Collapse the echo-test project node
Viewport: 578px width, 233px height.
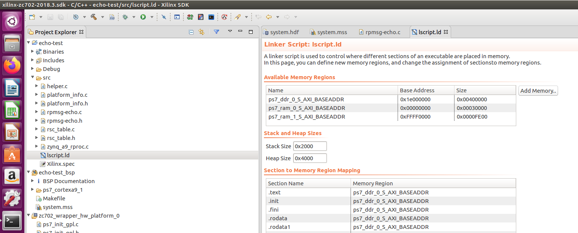pyautogui.click(x=29, y=43)
